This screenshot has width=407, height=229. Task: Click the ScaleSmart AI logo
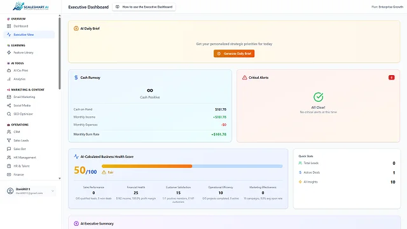click(x=31, y=6)
